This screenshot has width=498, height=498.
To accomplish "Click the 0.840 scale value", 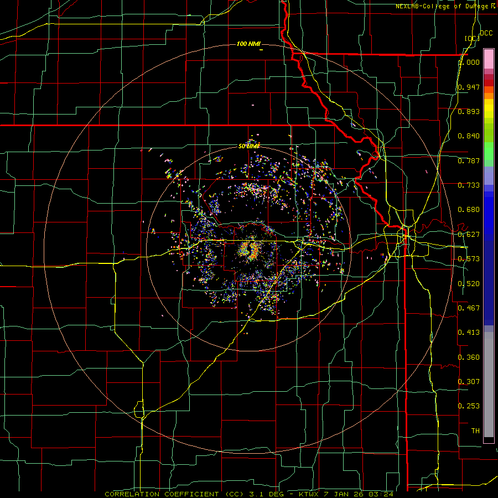I will [x=469, y=136].
